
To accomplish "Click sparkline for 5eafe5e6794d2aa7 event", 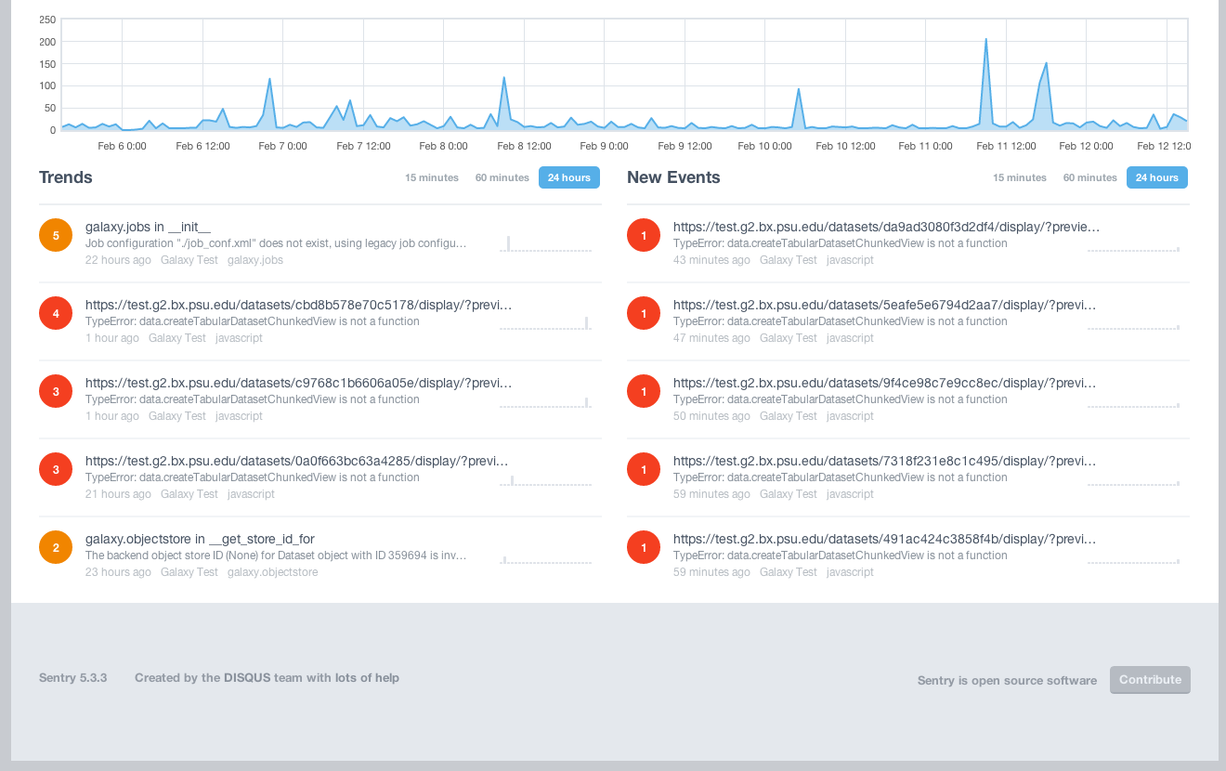I will (x=1133, y=321).
